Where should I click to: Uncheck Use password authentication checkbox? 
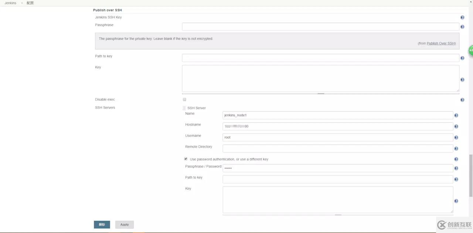(x=186, y=159)
